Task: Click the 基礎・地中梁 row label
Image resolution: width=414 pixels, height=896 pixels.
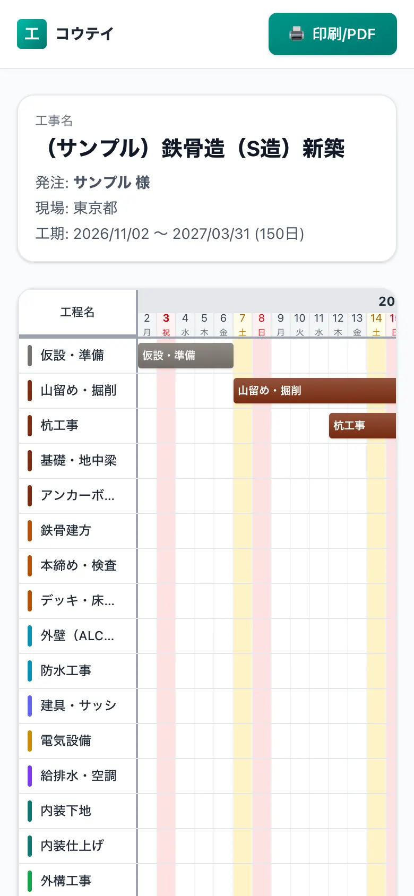Action: [x=78, y=460]
